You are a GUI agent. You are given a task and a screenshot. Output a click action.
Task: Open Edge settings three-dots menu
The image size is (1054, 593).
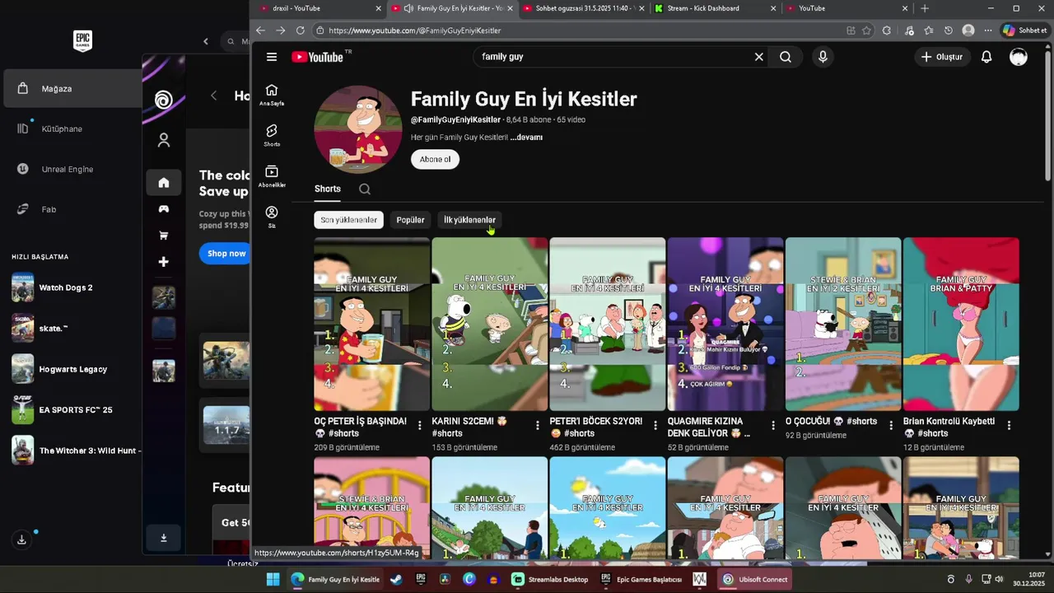[x=988, y=30]
